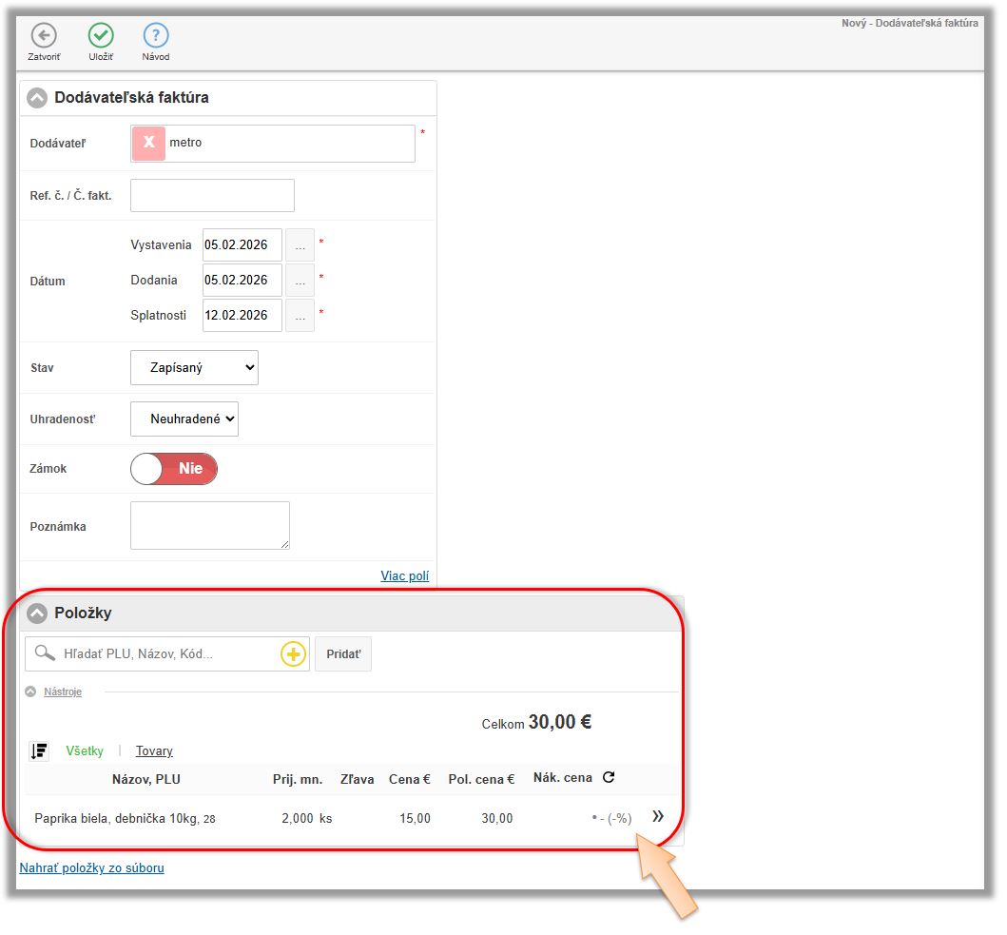Click the Pridať button
Viewport: 1007px width, 935px height.
pyautogui.click(x=342, y=654)
